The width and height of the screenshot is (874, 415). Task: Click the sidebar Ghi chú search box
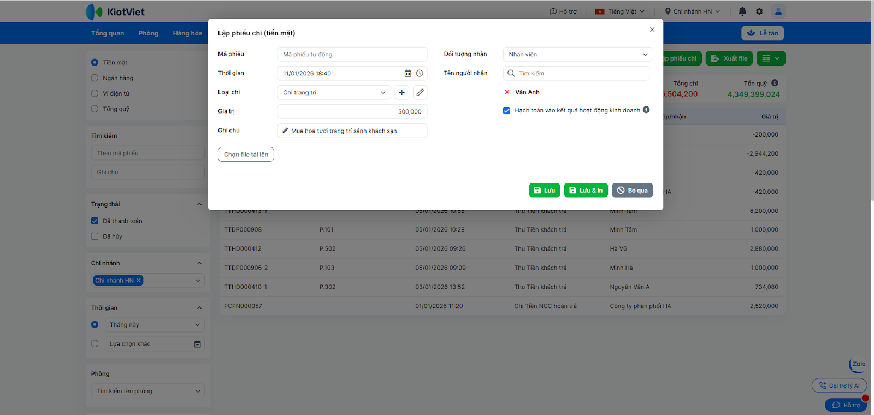pos(147,172)
